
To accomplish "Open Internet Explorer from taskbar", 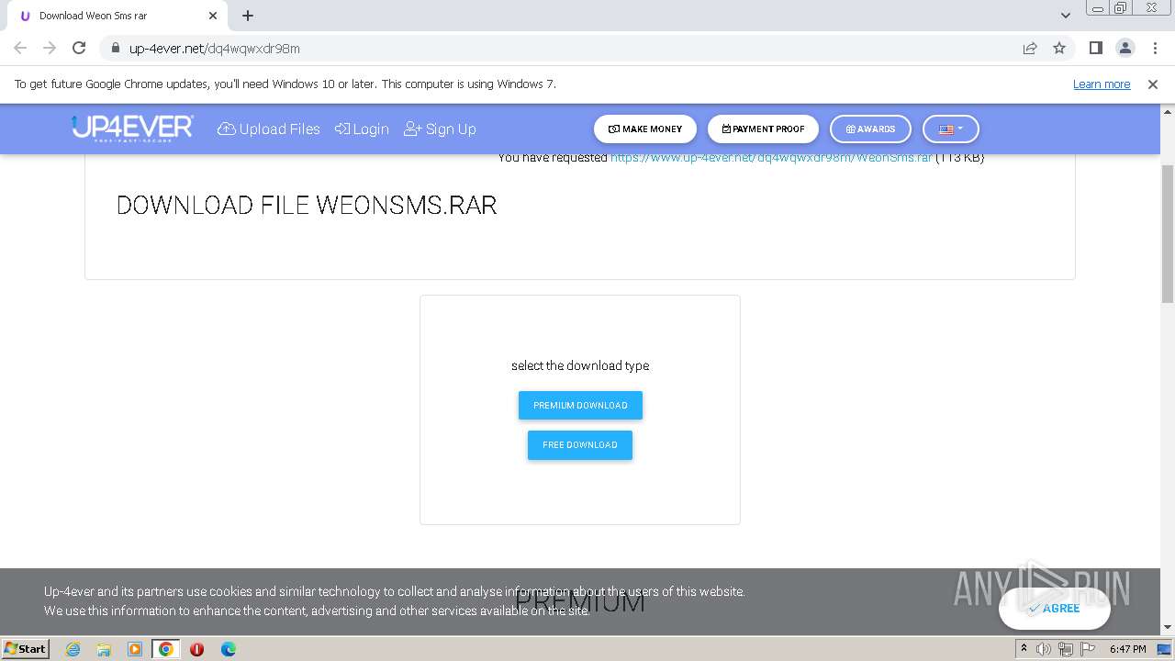I will [x=73, y=649].
